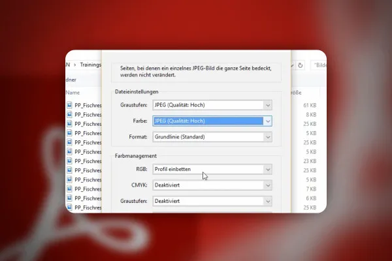The width and height of the screenshot is (392, 261).
Task: Select the PP_Fischres file name in the 23 KB row
Action: [88, 161]
